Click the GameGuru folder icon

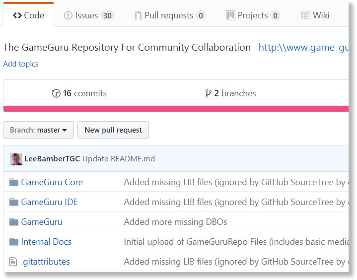coord(14,222)
